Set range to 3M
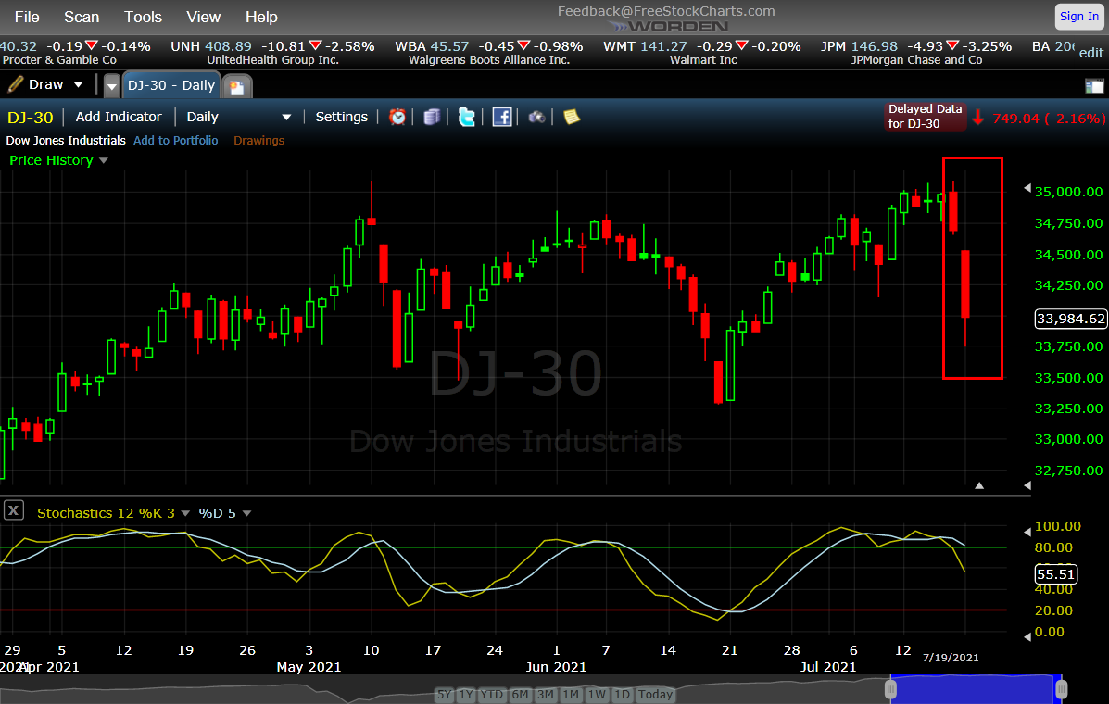This screenshot has width=1109, height=704. point(546,694)
